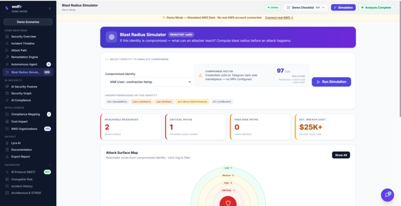Click the target icon in the banner
The width and height of the screenshot is (401, 206).
pos(111,37)
